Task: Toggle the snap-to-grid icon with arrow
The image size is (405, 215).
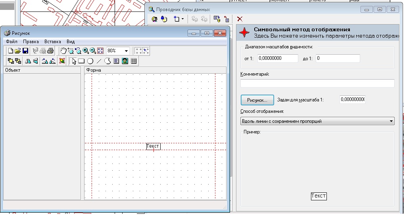Action: [x=146, y=51]
